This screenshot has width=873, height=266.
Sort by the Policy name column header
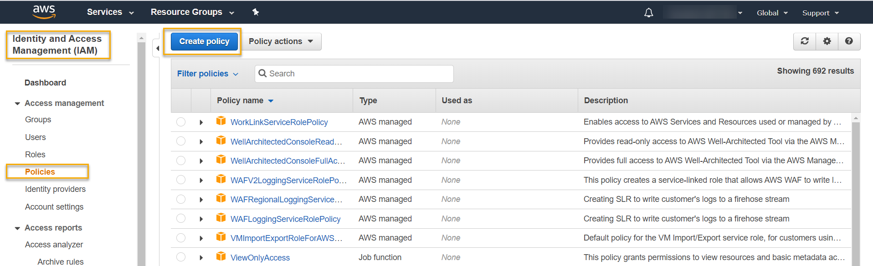tap(245, 100)
